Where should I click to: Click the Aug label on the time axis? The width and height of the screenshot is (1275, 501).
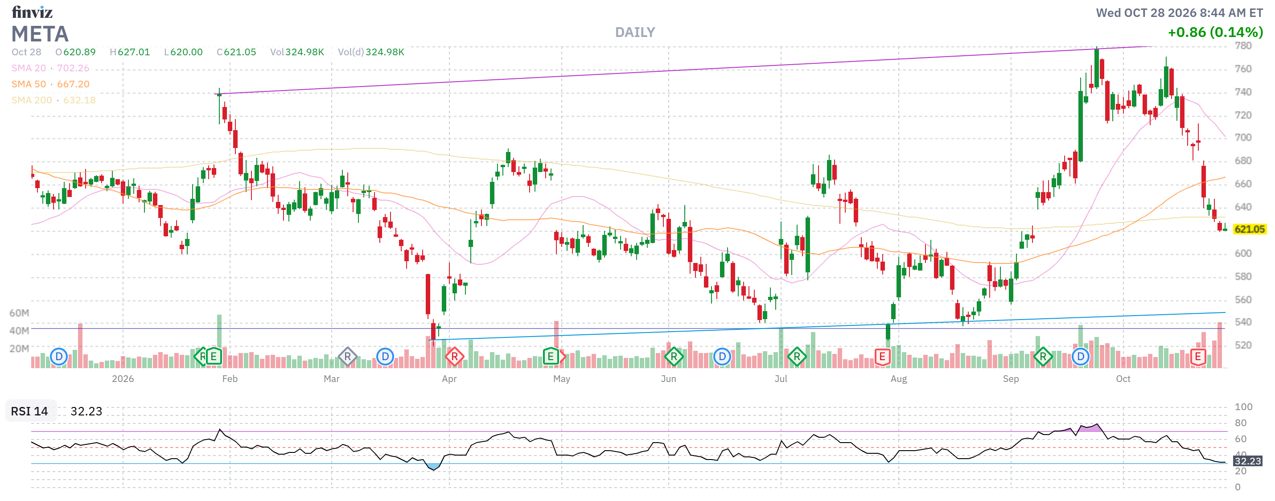[899, 379]
